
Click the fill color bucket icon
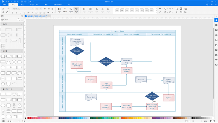pos(160,9)
